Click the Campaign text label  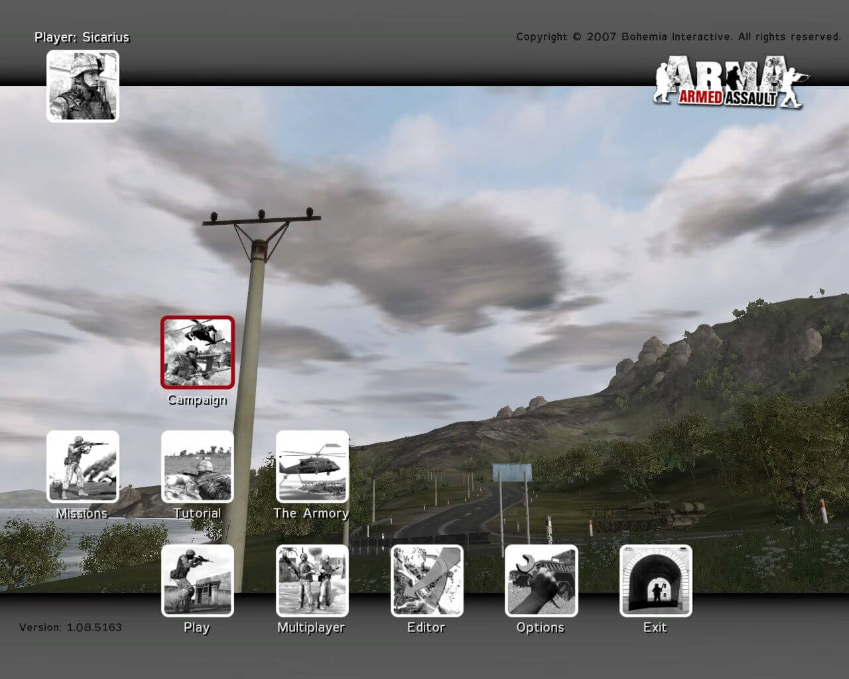198,400
